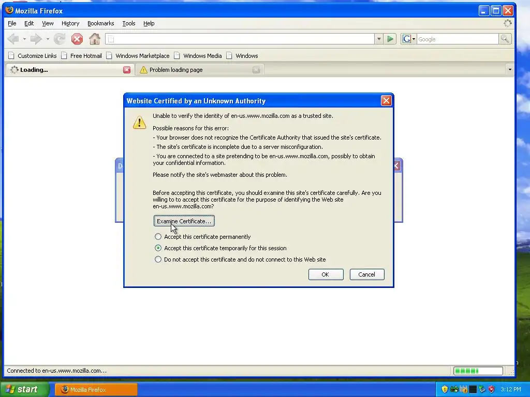Click the URL address bar

pyautogui.click(x=240, y=39)
